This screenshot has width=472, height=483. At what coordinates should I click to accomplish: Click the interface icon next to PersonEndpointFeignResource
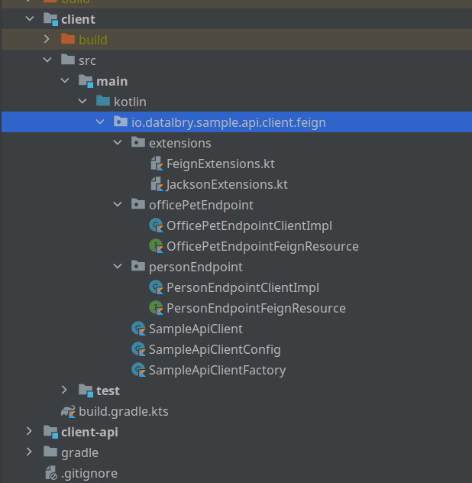tap(157, 308)
